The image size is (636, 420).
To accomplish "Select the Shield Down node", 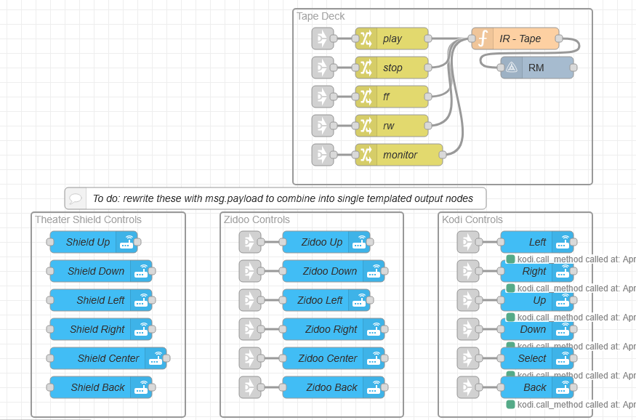I will tap(91, 271).
